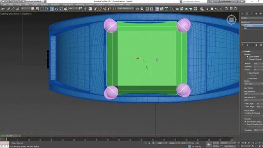The height and width of the screenshot is (148, 263).
Task: Activate the Select and Scale tool
Action: coord(61,9)
